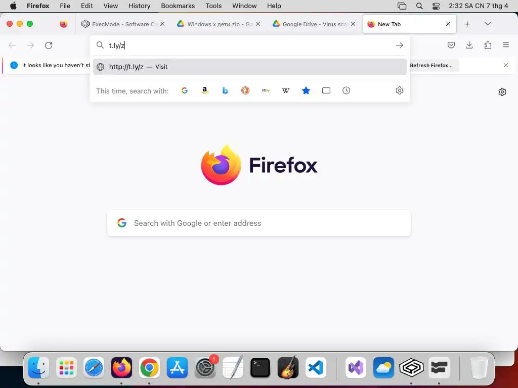Open Finder from the Dock
Image resolution: width=518 pixels, height=388 pixels.
38,368
